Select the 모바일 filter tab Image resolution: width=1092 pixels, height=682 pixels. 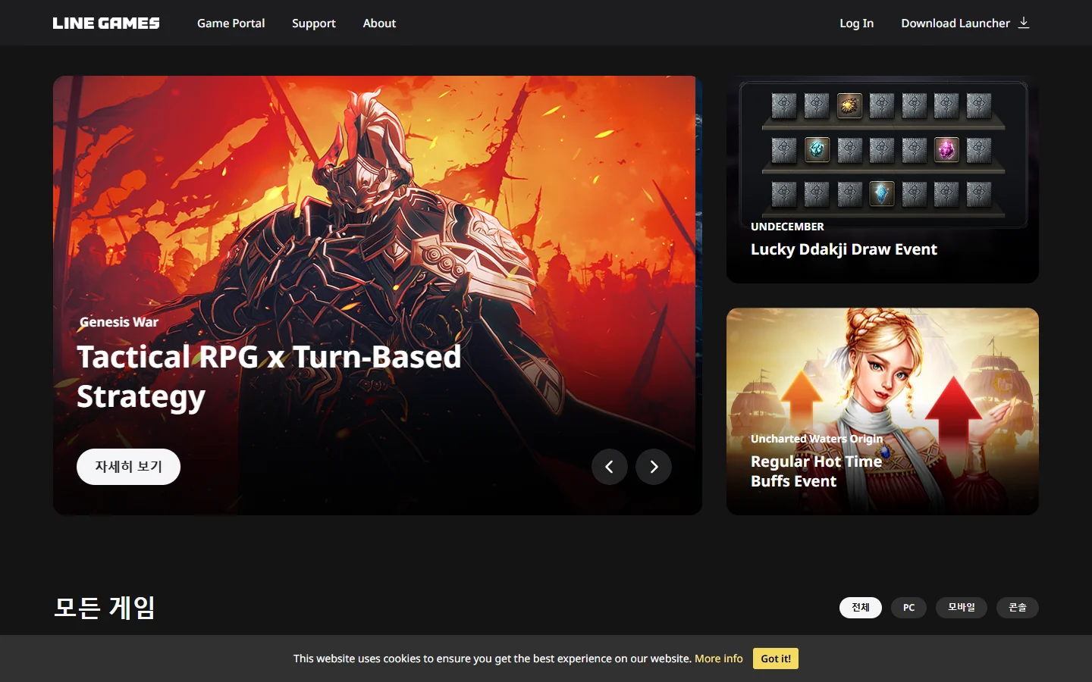pyautogui.click(x=962, y=608)
